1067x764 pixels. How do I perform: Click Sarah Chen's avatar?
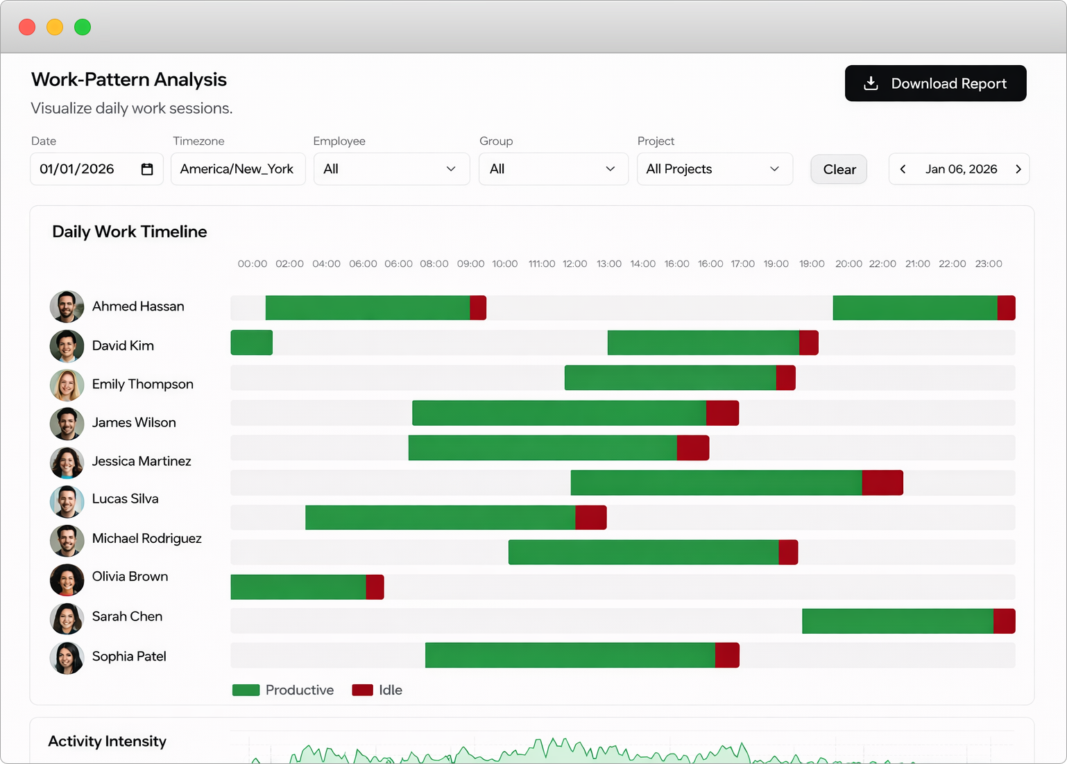(67, 618)
